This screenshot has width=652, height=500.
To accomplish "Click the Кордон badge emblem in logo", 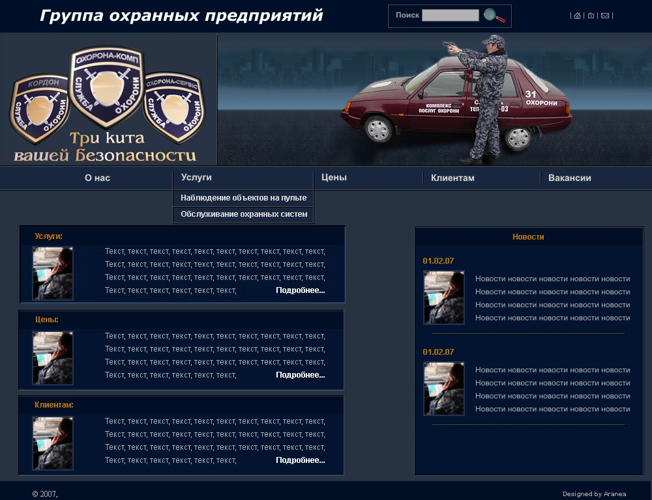I will click(40, 109).
